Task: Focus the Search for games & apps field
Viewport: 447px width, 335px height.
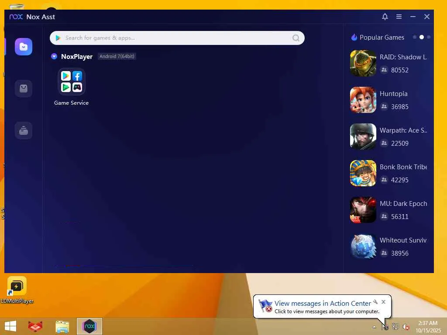Action: [x=177, y=38]
